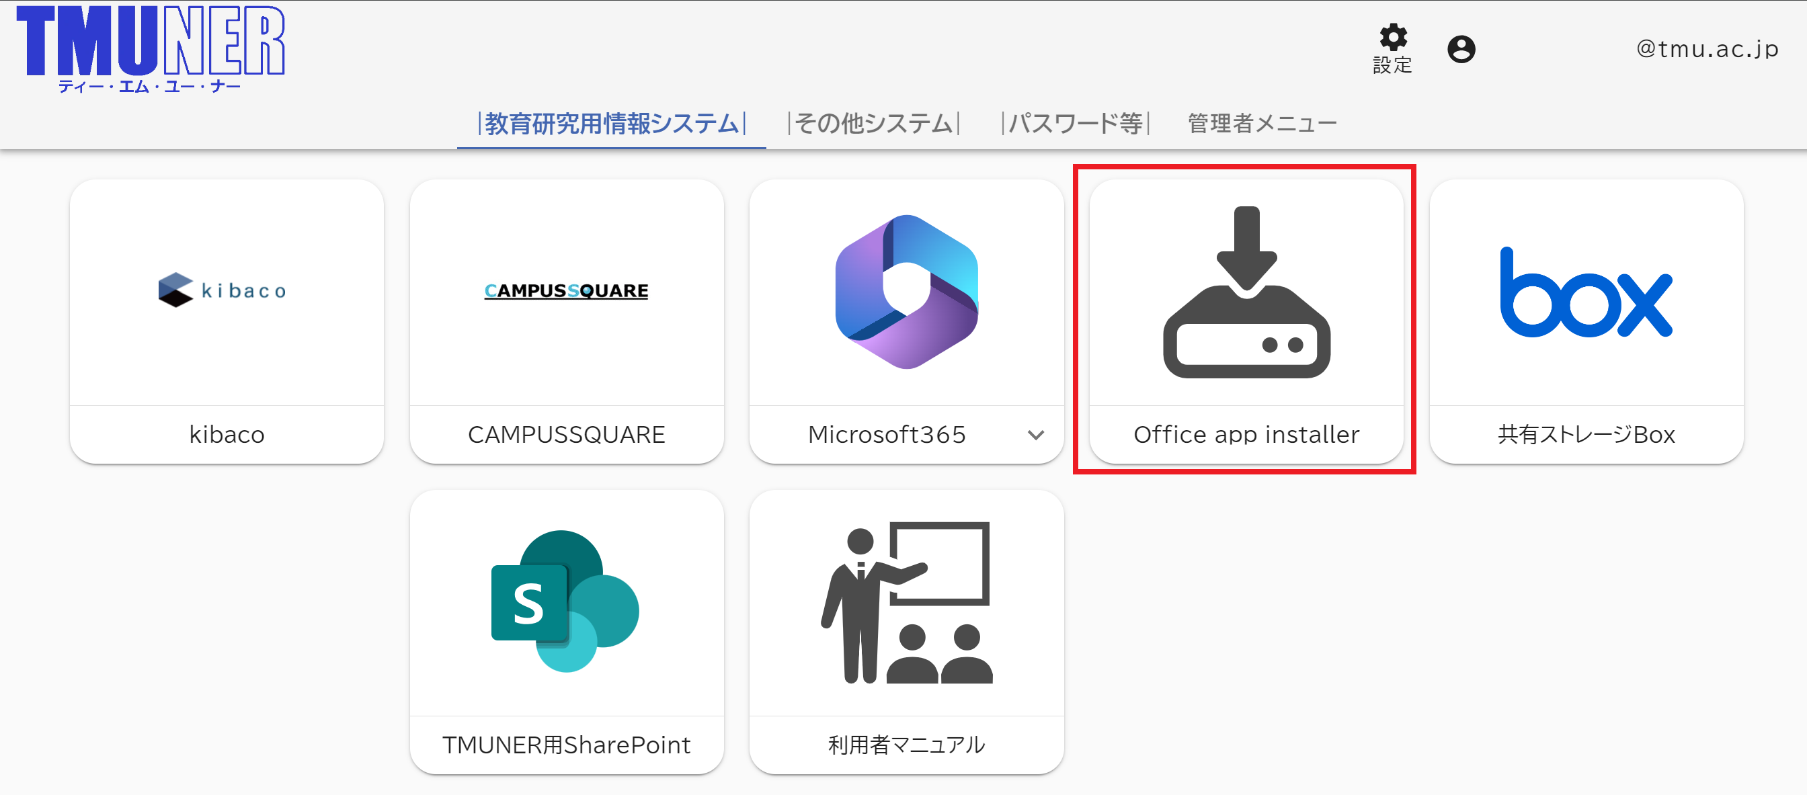This screenshot has height=795, width=1807.
Task: Open the 管理者メニュー tab
Action: (x=1261, y=124)
